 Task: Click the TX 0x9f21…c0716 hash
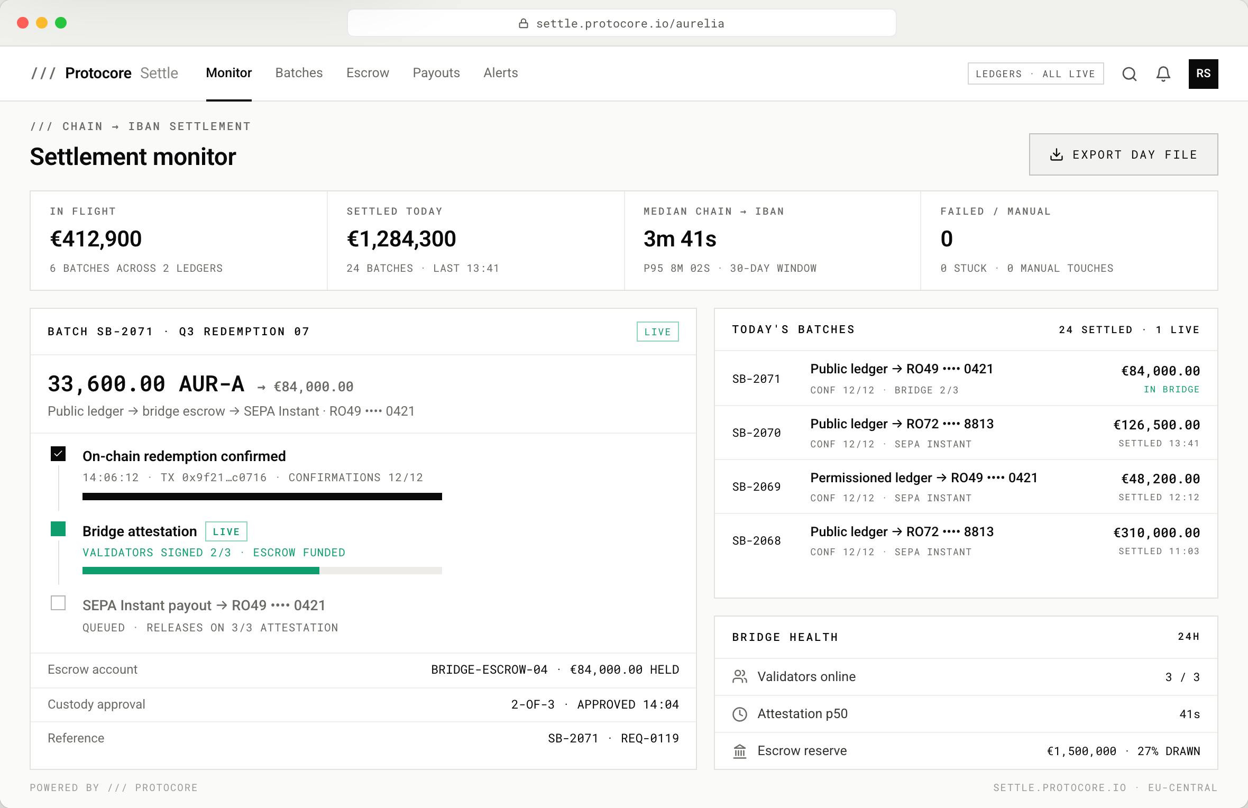pyautogui.click(x=214, y=478)
